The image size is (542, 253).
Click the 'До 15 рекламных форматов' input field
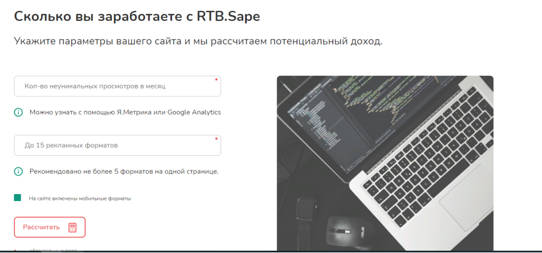coord(117,146)
